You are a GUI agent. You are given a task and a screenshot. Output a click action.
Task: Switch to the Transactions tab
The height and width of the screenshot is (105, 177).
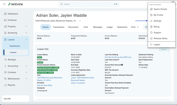(59, 27)
